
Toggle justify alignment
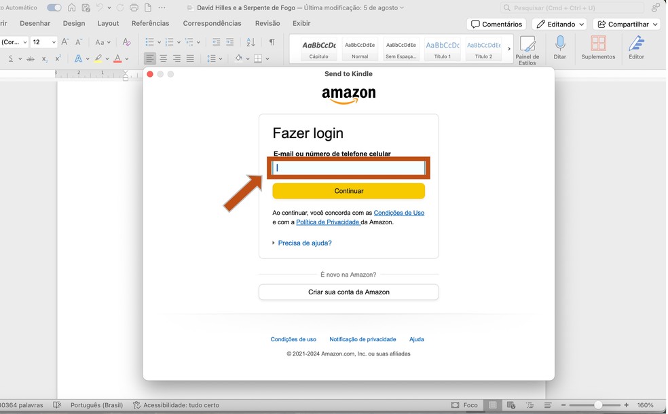click(x=190, y=58)
